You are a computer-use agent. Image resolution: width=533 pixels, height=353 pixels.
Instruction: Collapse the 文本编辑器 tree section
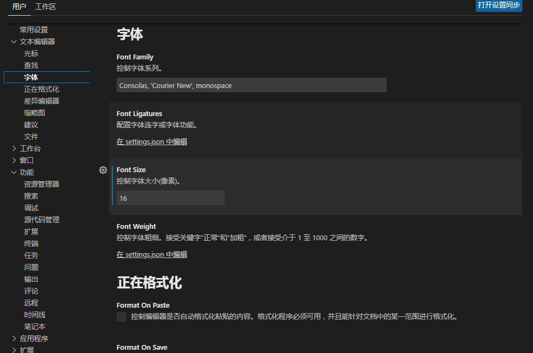pos(14,42)
